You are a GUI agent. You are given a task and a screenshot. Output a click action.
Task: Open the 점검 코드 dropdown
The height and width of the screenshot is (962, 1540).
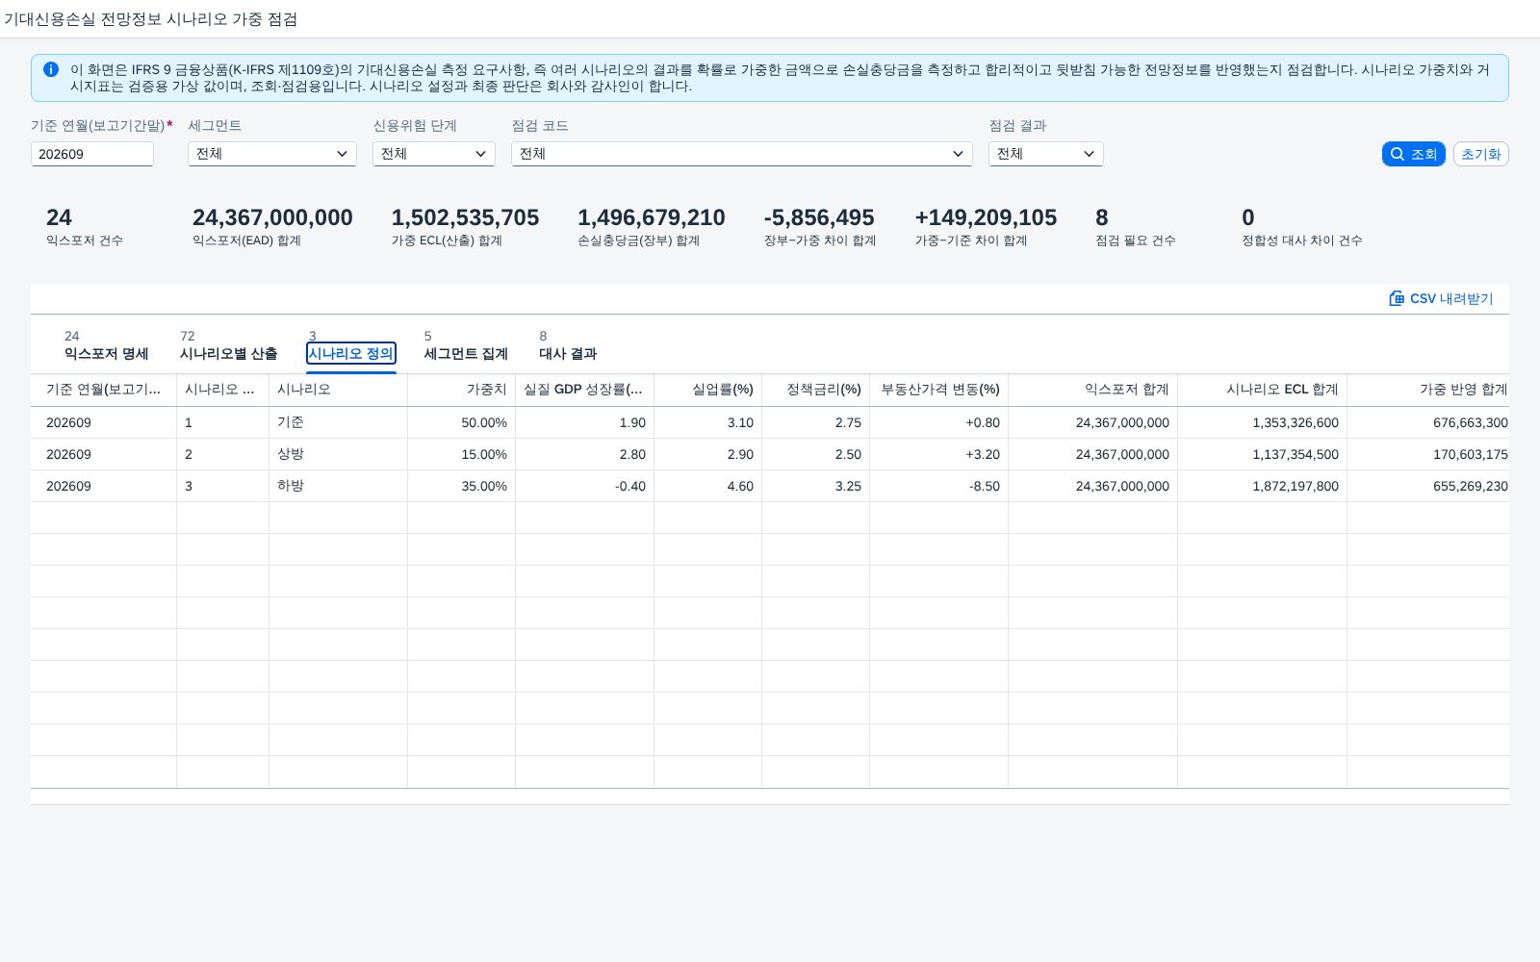740,154
